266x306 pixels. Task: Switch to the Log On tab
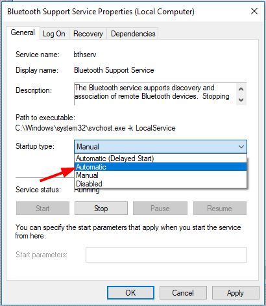coord(54,34)
